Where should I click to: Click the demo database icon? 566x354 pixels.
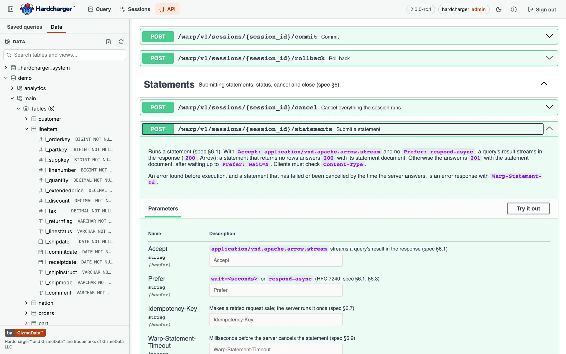[x=13, y=78]
